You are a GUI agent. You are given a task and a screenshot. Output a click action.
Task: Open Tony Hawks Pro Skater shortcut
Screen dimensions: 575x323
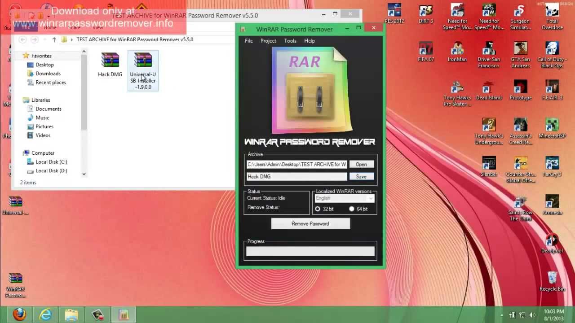pyautogui.click(x=457, y=93)
